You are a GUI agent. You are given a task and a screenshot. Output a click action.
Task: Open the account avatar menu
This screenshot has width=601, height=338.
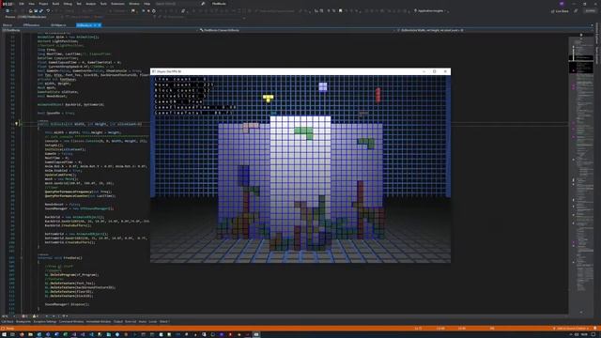[562, 4]
